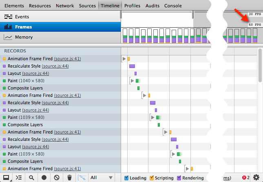Show the console drawer icon
This screenshot has height=182, width=263.
point(19,178)
